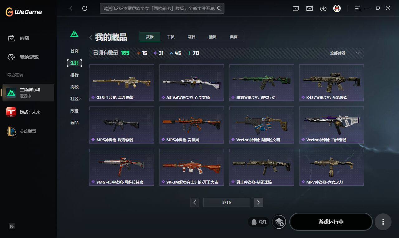Collapse the sidebar with bottom-left arrow icon
Image resolution: width=399 pixels, height=238 pixels.
point(12,226)
